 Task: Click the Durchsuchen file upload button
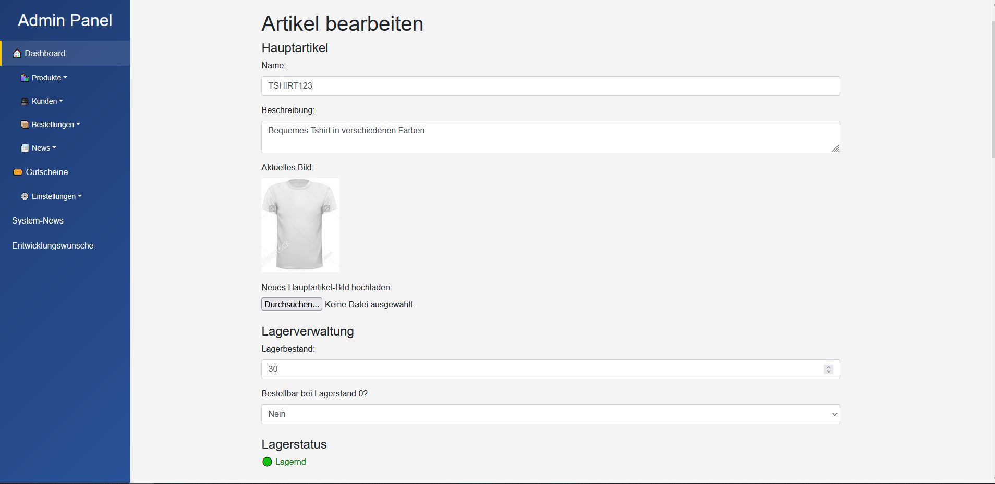click(292, 305)
